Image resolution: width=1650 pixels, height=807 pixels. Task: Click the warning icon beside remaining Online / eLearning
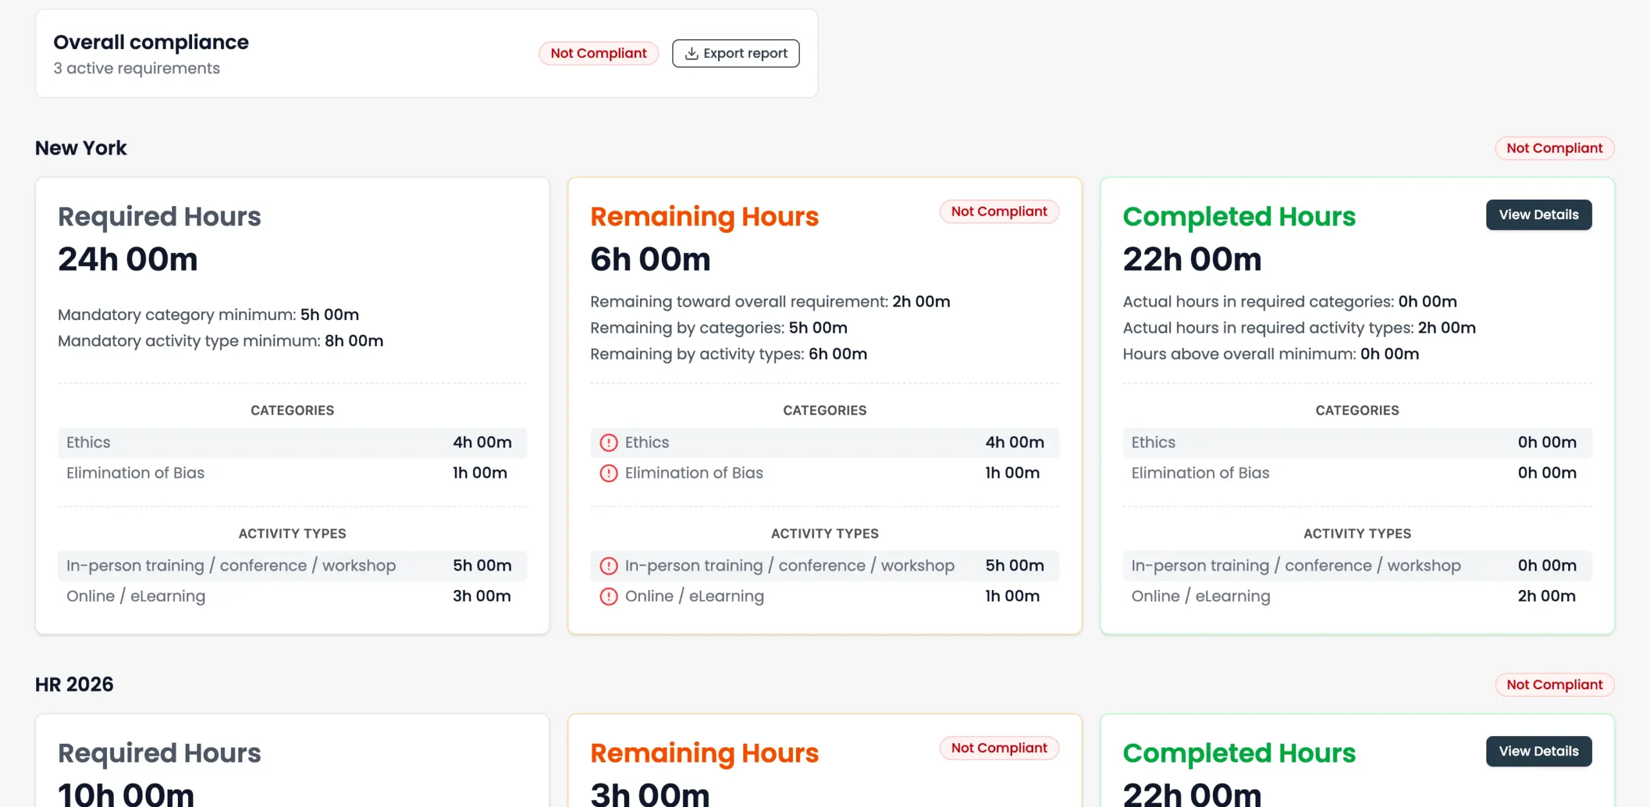608,596
